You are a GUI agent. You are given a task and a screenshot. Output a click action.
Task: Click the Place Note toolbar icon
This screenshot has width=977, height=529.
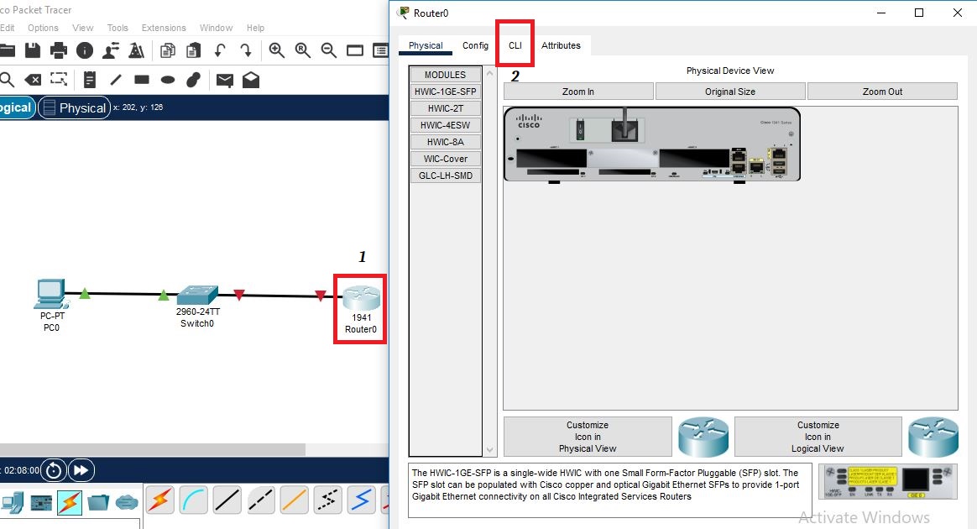90,81
